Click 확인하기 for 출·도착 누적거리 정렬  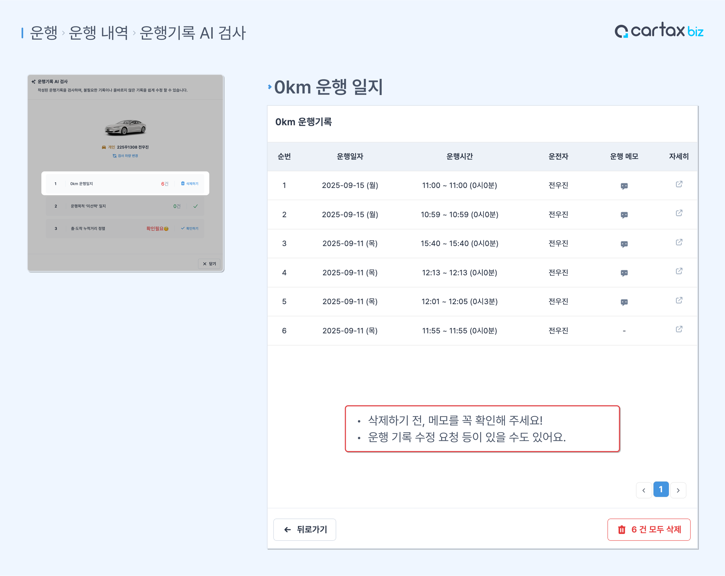point(190,229)
